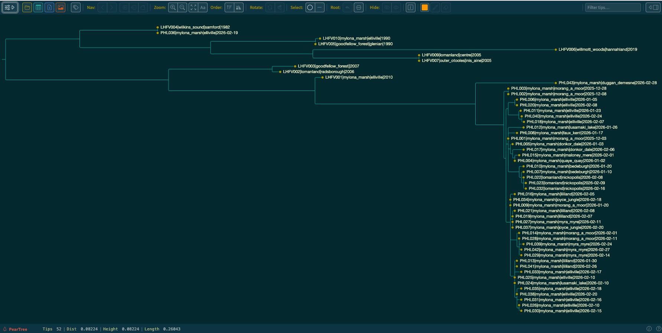Select tip LHFV006|willmott_woods|hannahland|2019
Image resolution: width=662 pixels, height=333 pixels.
(597, 49)
